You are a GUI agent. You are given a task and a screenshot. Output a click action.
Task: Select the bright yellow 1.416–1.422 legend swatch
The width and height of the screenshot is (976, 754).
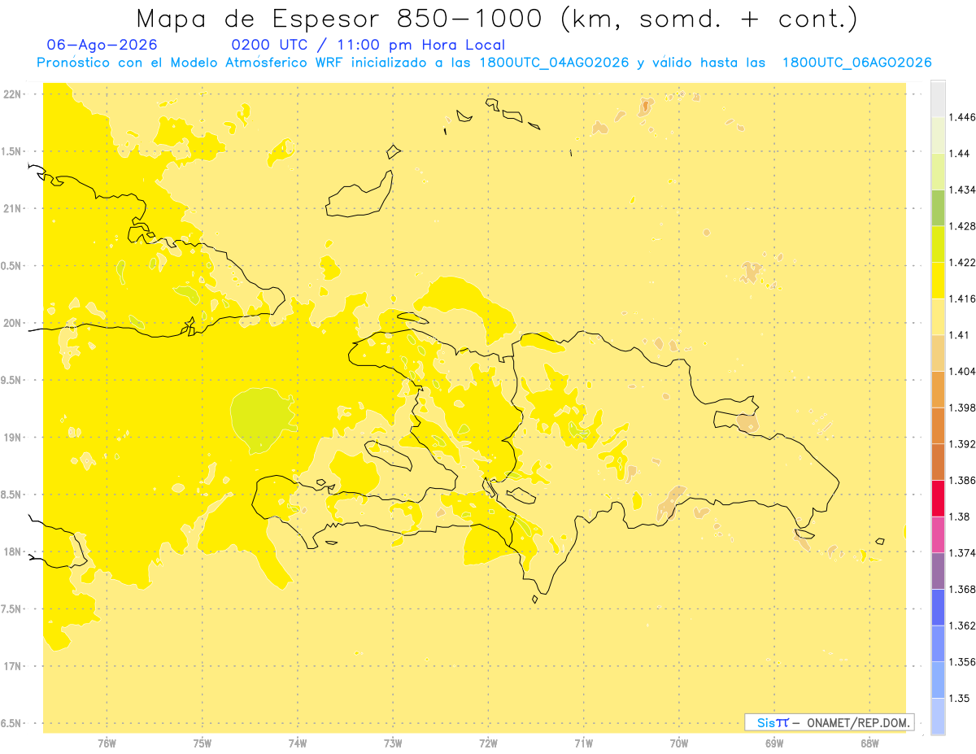click(x=938, y=280)
